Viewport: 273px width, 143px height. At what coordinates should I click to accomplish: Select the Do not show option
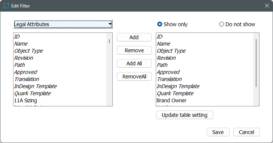[221, 24]
